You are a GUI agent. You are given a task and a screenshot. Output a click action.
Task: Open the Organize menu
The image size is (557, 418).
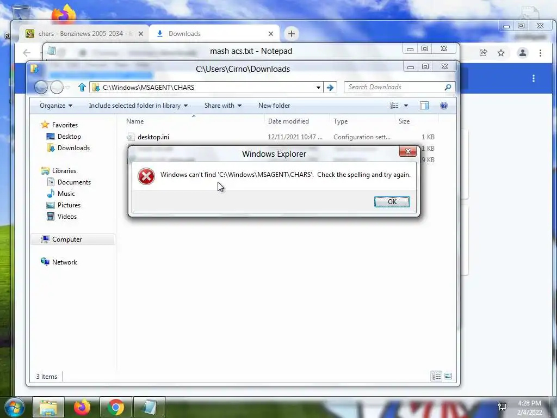(x=56, y=106)
